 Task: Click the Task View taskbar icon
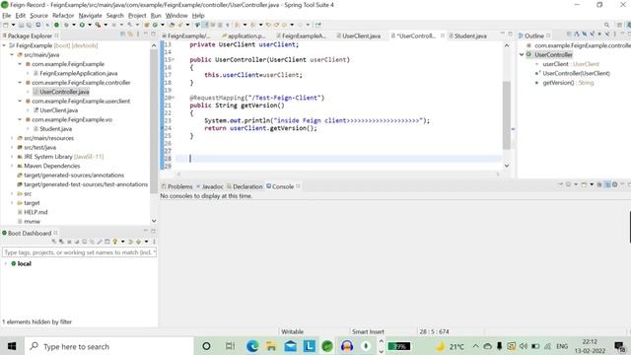point(230,346)
